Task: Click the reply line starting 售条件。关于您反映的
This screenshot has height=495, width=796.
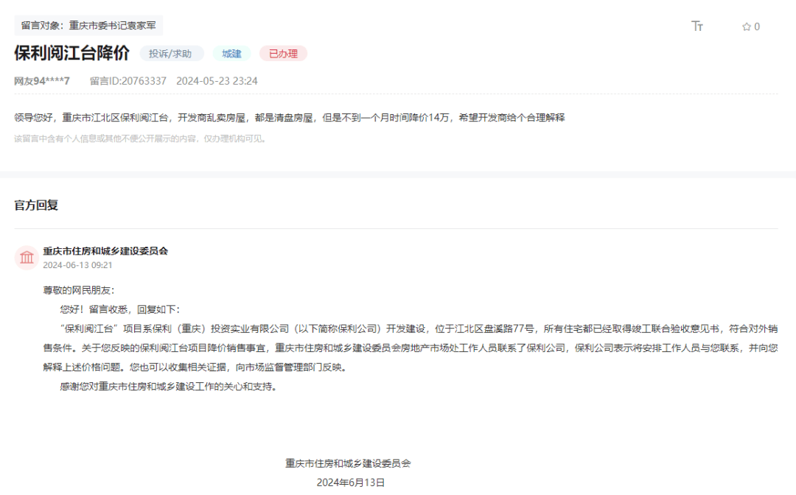Action: 411,348
